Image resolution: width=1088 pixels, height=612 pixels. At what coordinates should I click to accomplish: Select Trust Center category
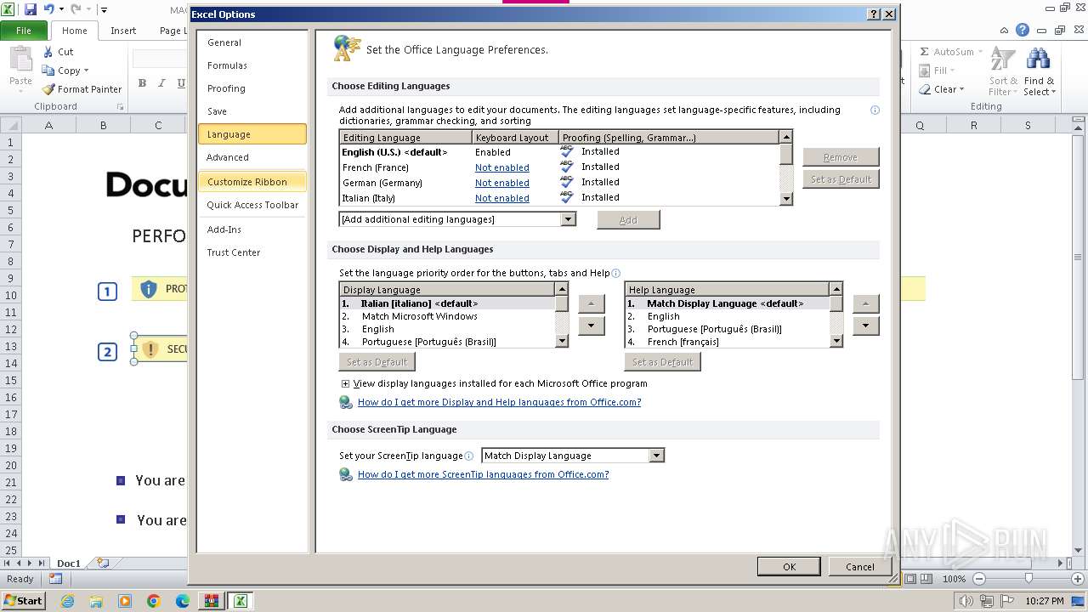pos(252,252)
